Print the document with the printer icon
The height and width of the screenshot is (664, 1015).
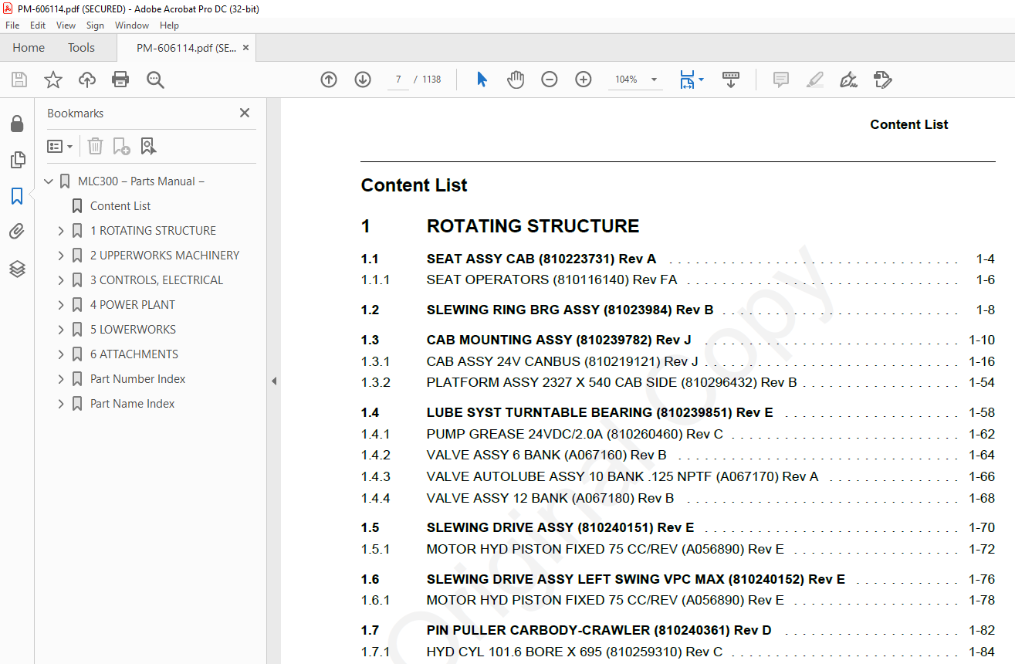point(120,80)
